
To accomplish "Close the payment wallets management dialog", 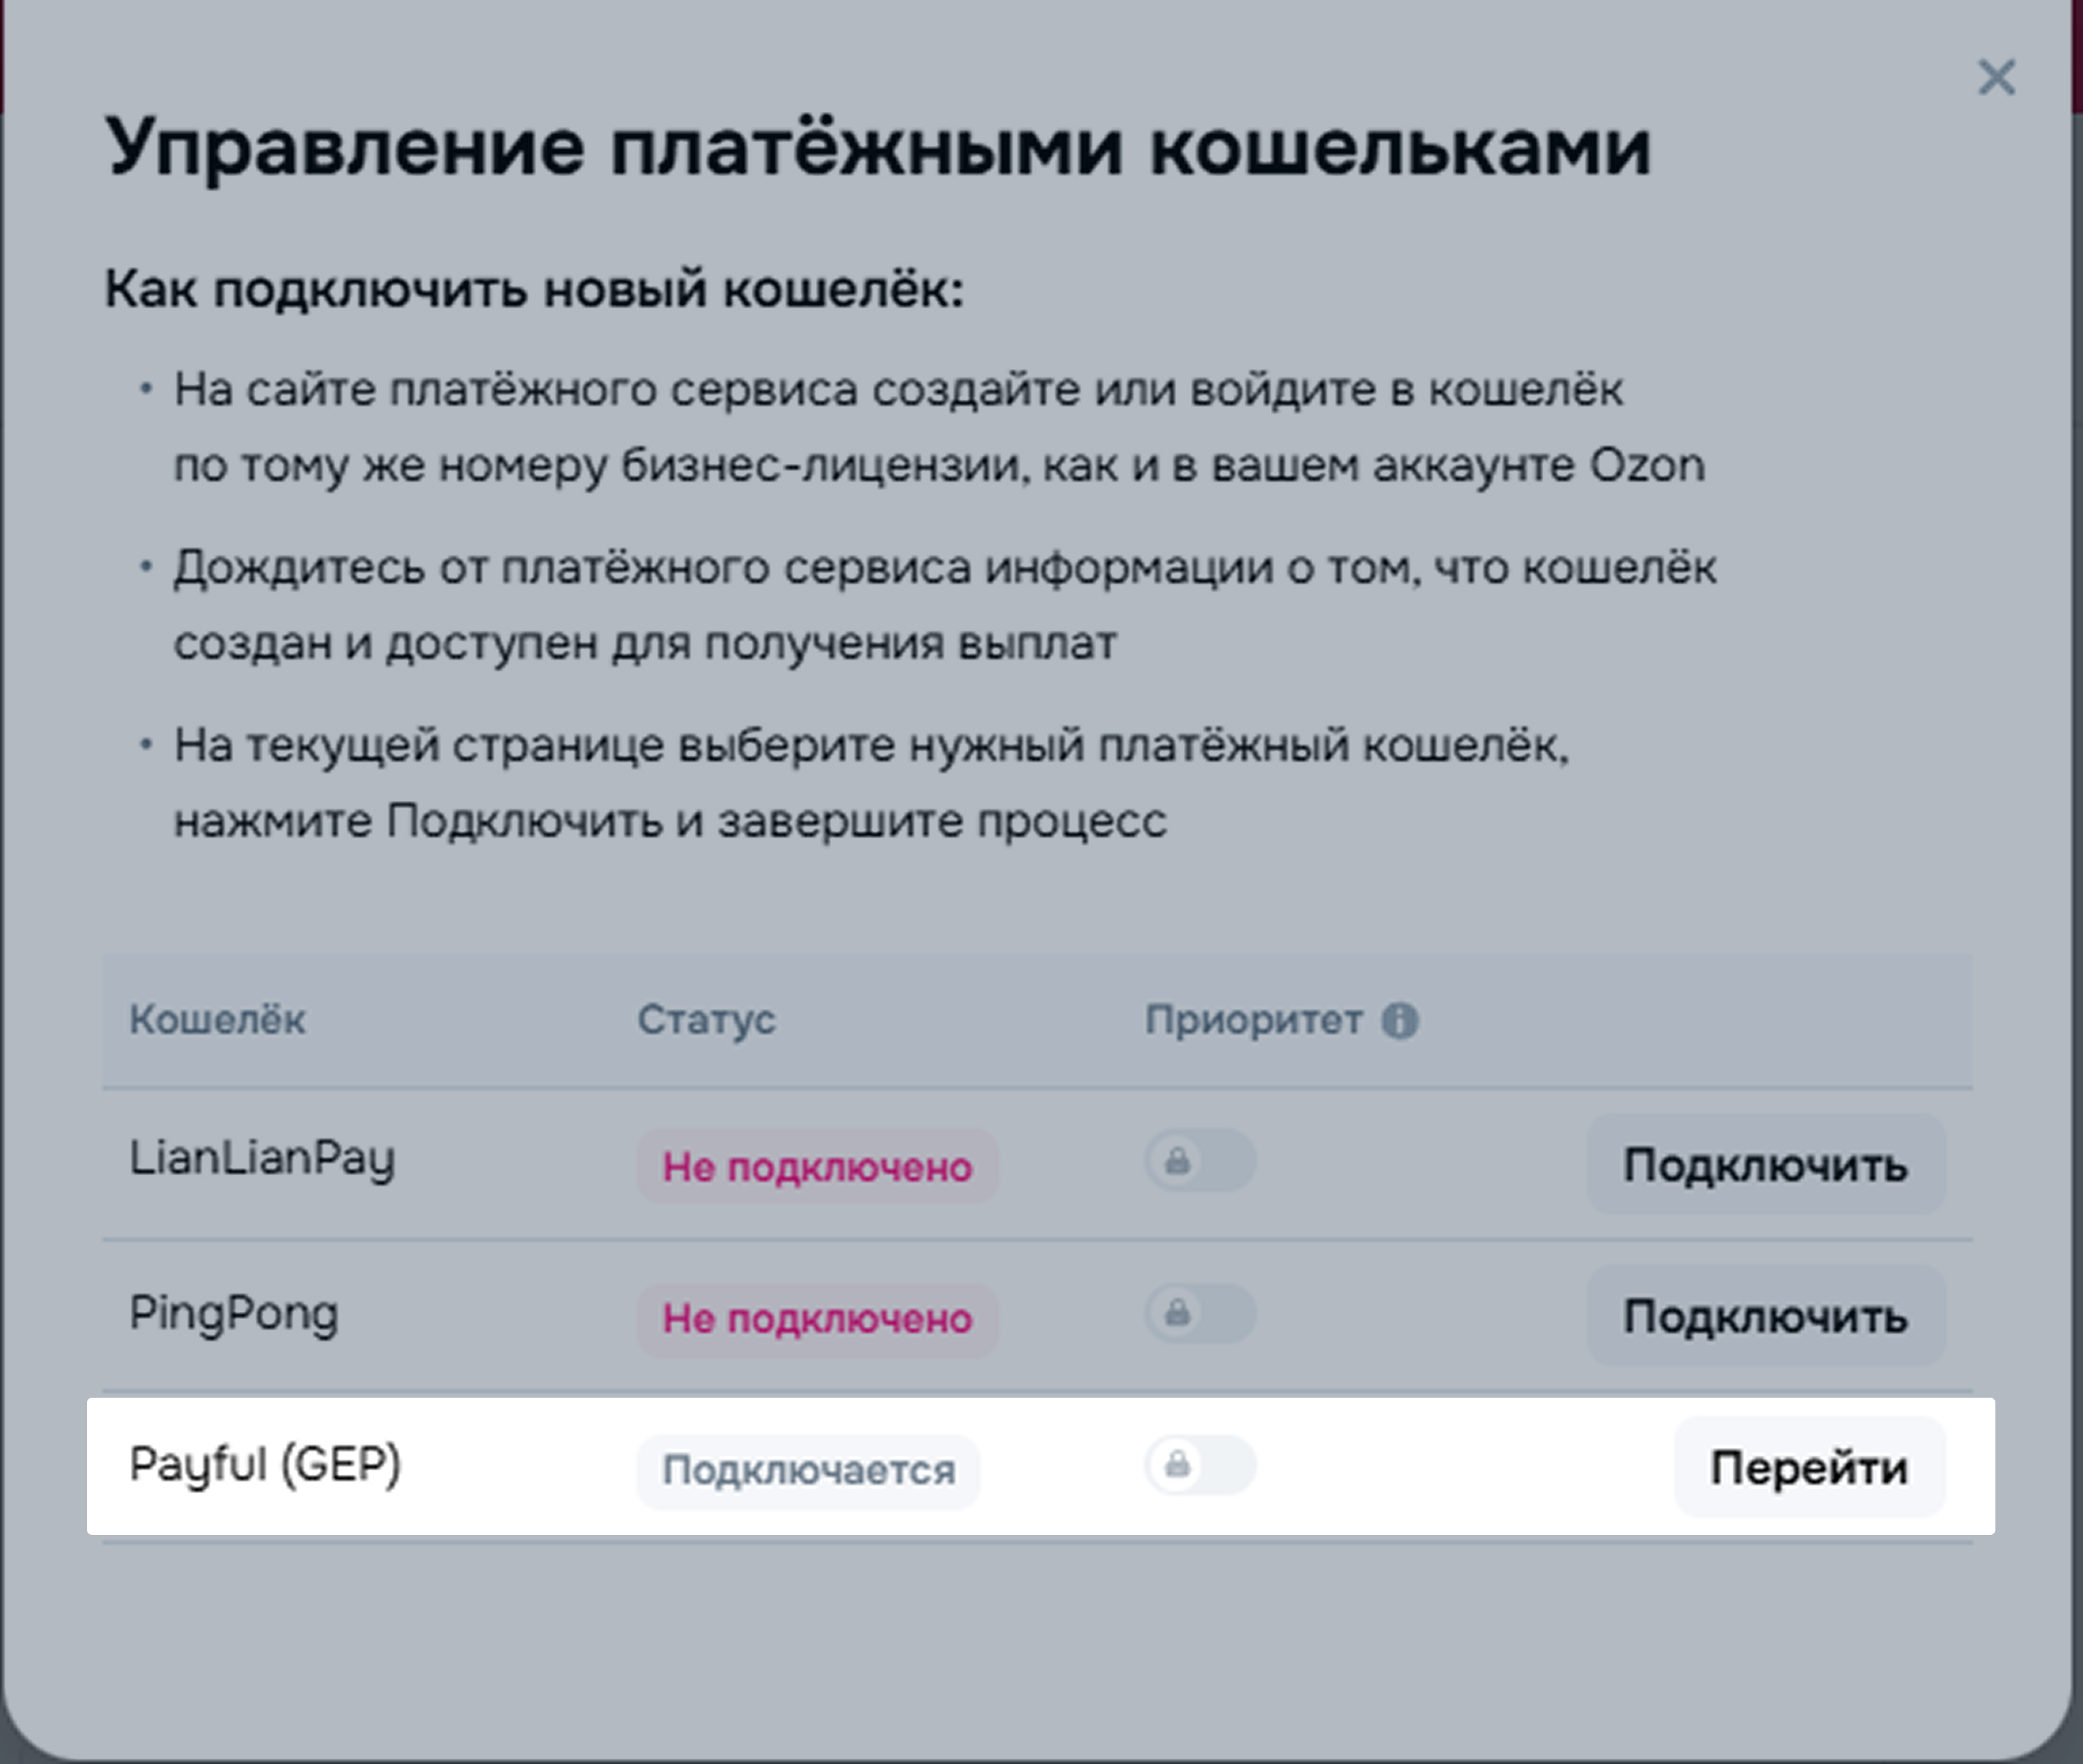I will coord(1996,77).
